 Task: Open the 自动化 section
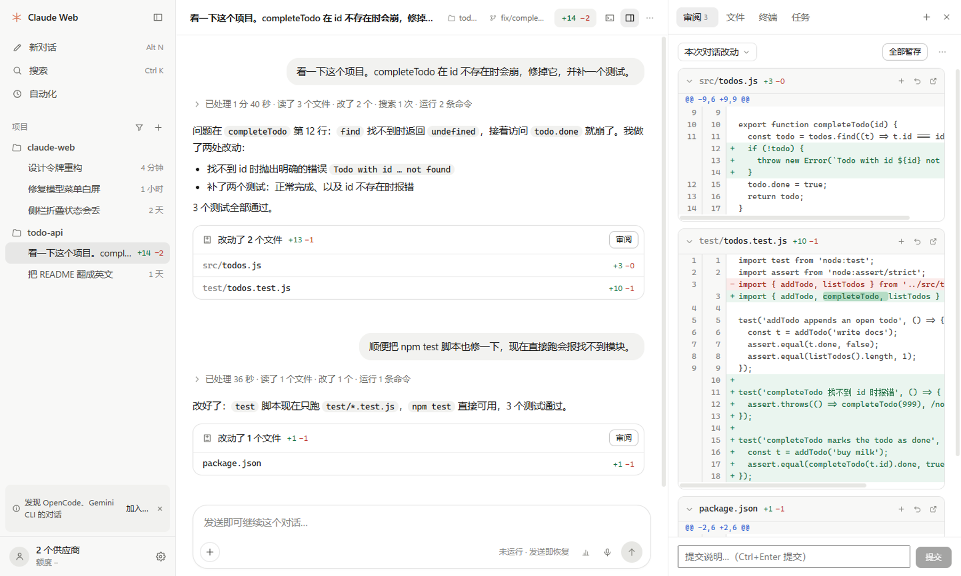pos(87,94)
